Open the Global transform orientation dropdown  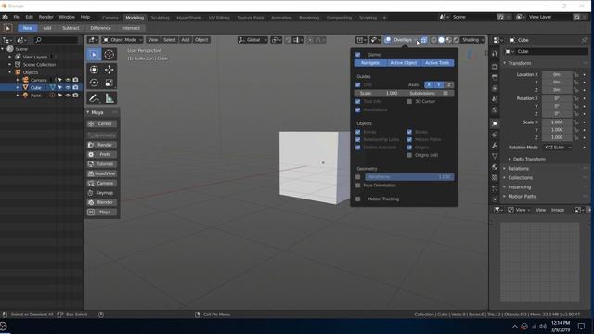coord(252,40)
